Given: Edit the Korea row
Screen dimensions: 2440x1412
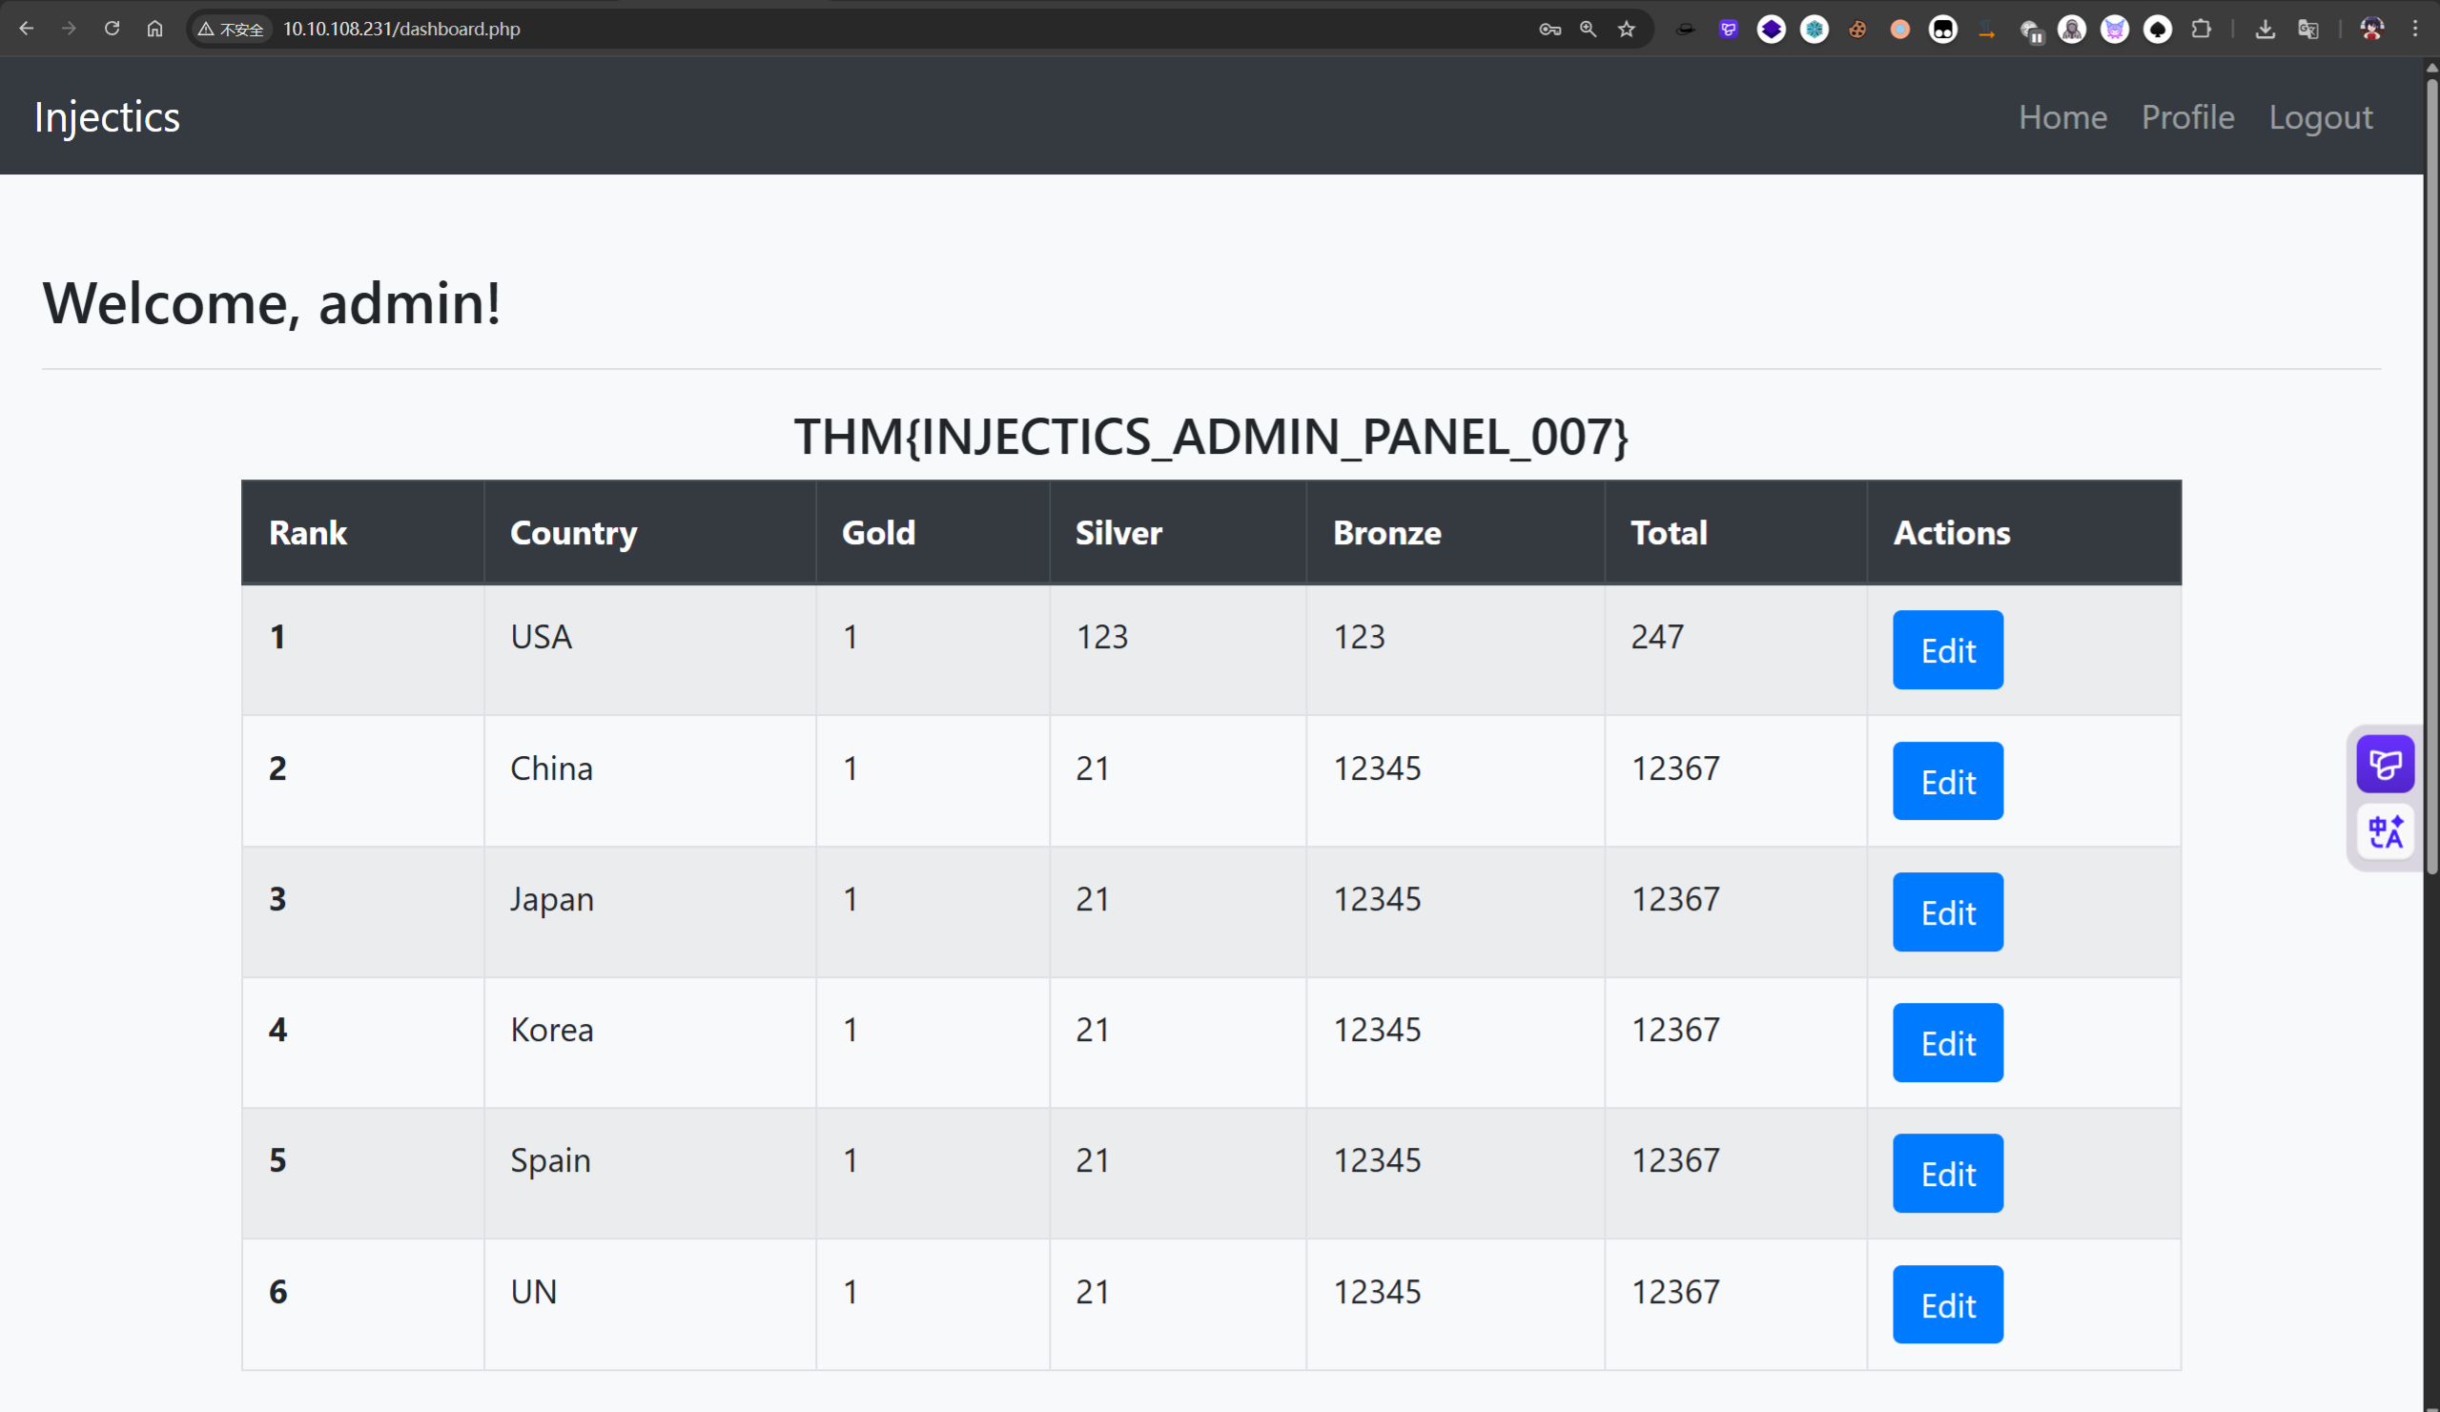Looking at the screenshot, I should pyautogui.click(x=1947, y=1043).
